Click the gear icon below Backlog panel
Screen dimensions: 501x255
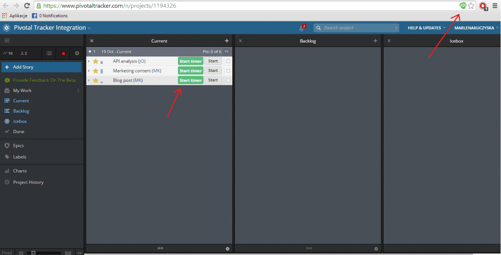(376, 249)
